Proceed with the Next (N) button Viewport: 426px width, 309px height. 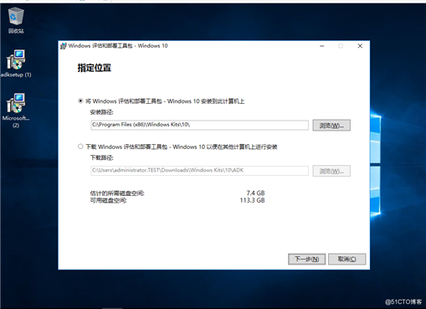(x=306, y=259)
